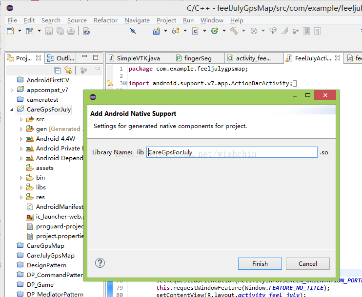The height and width of the screenshot is (297, 362).
Task: Click the New Source Folder icon
Action: (176, 31)
